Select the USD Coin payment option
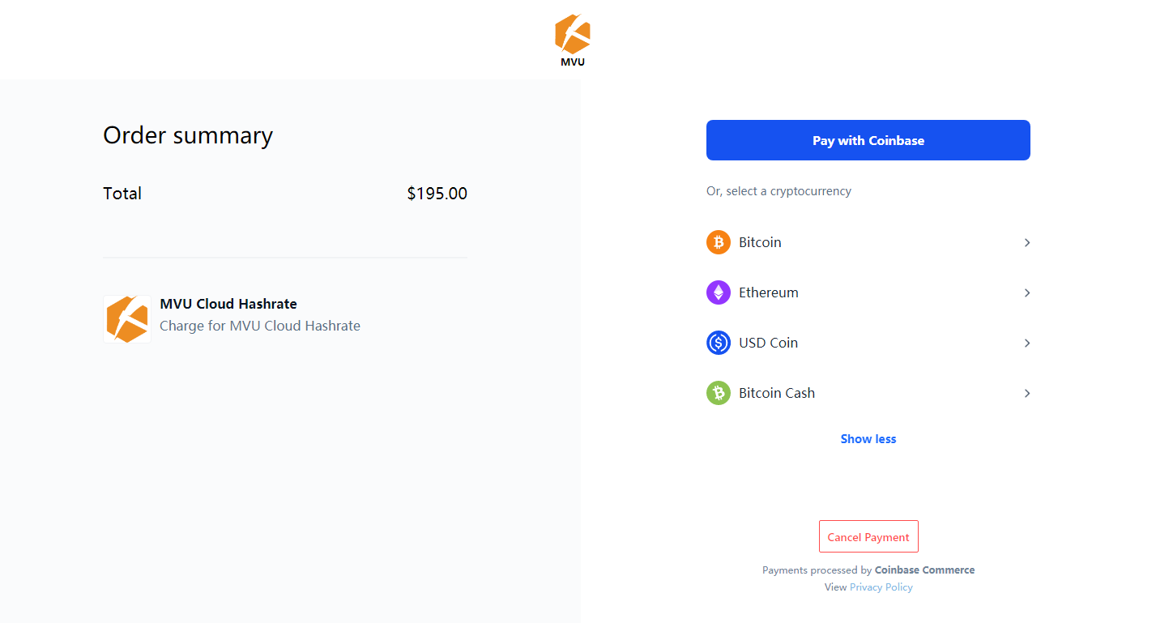This screenshot has height=623, width=1156. [x=868, y=343]
